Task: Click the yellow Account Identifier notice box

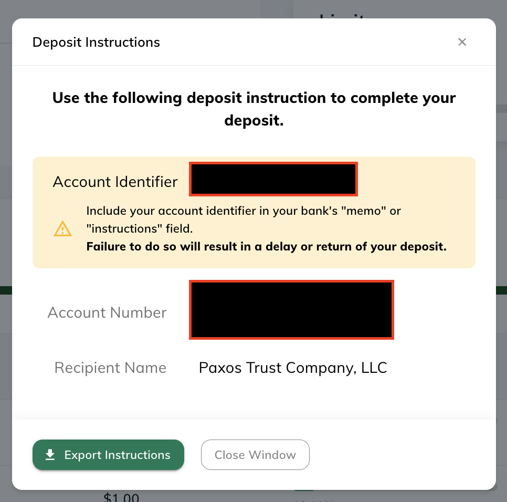Action: click(254, 212)
